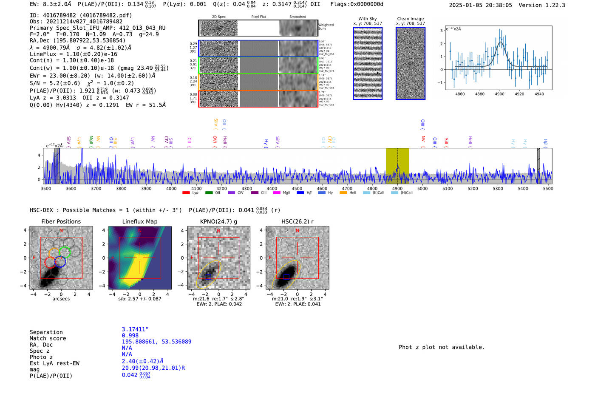Click the gray hatched region near 5460 Å
Viewport: 595px width, 405px height.
pos(538,166)
